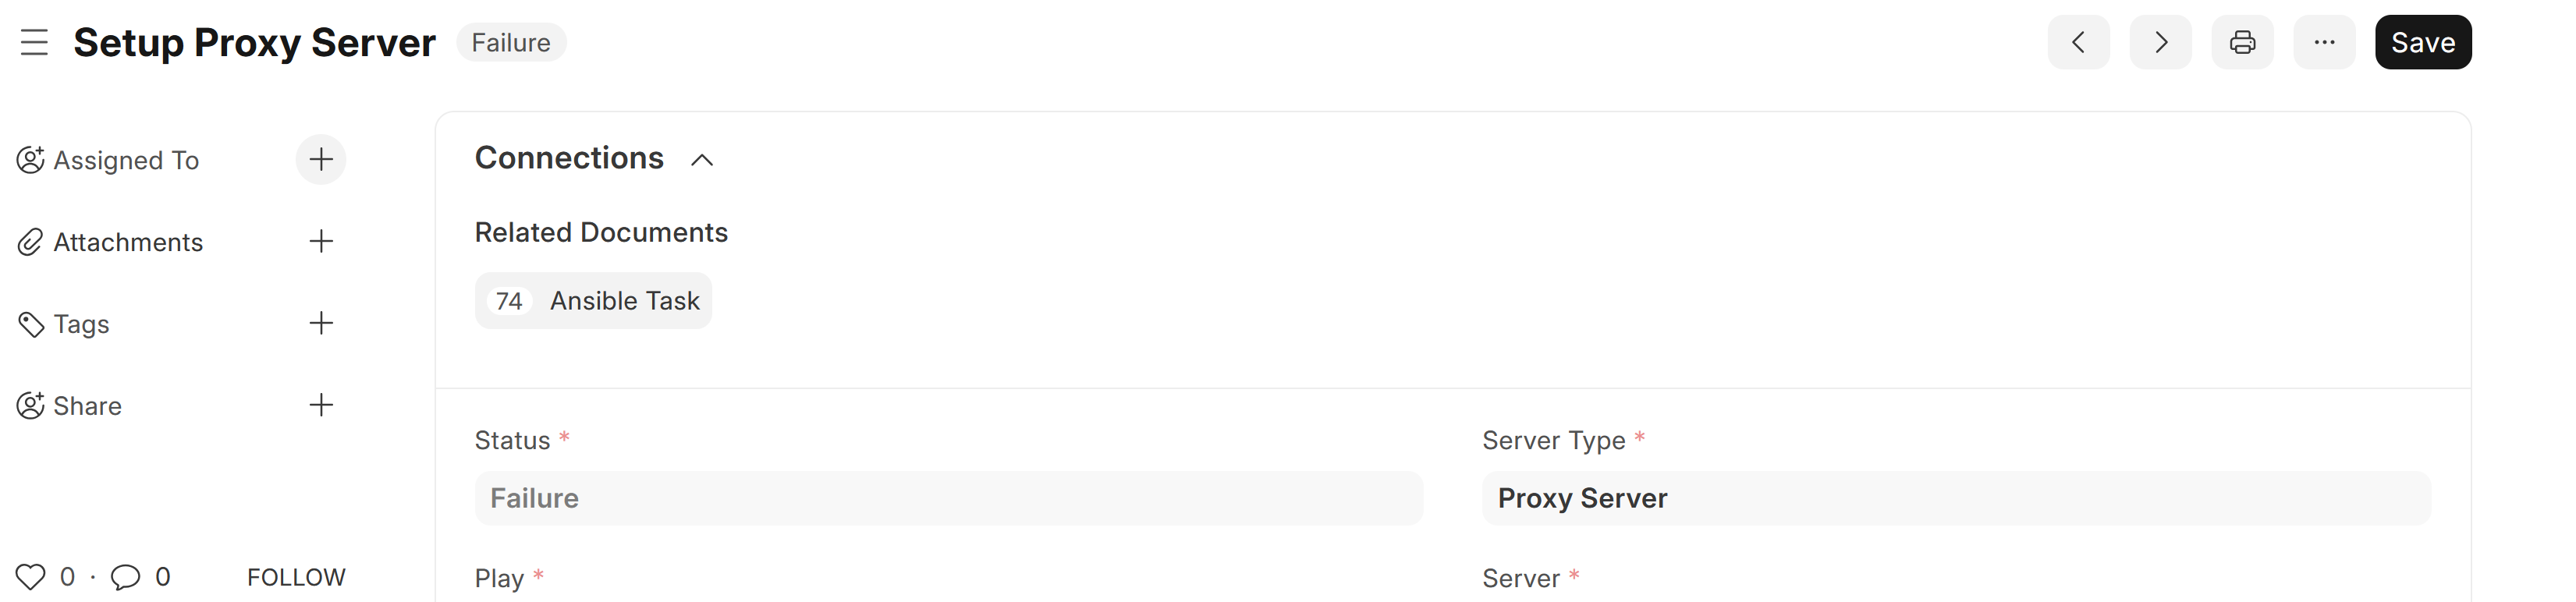
Task: Click the Attachments label in sidebar
Action: [128, 242]
